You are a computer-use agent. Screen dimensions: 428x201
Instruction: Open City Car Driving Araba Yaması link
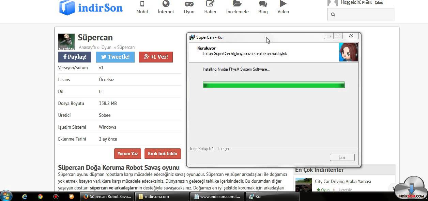click(343, 182)
